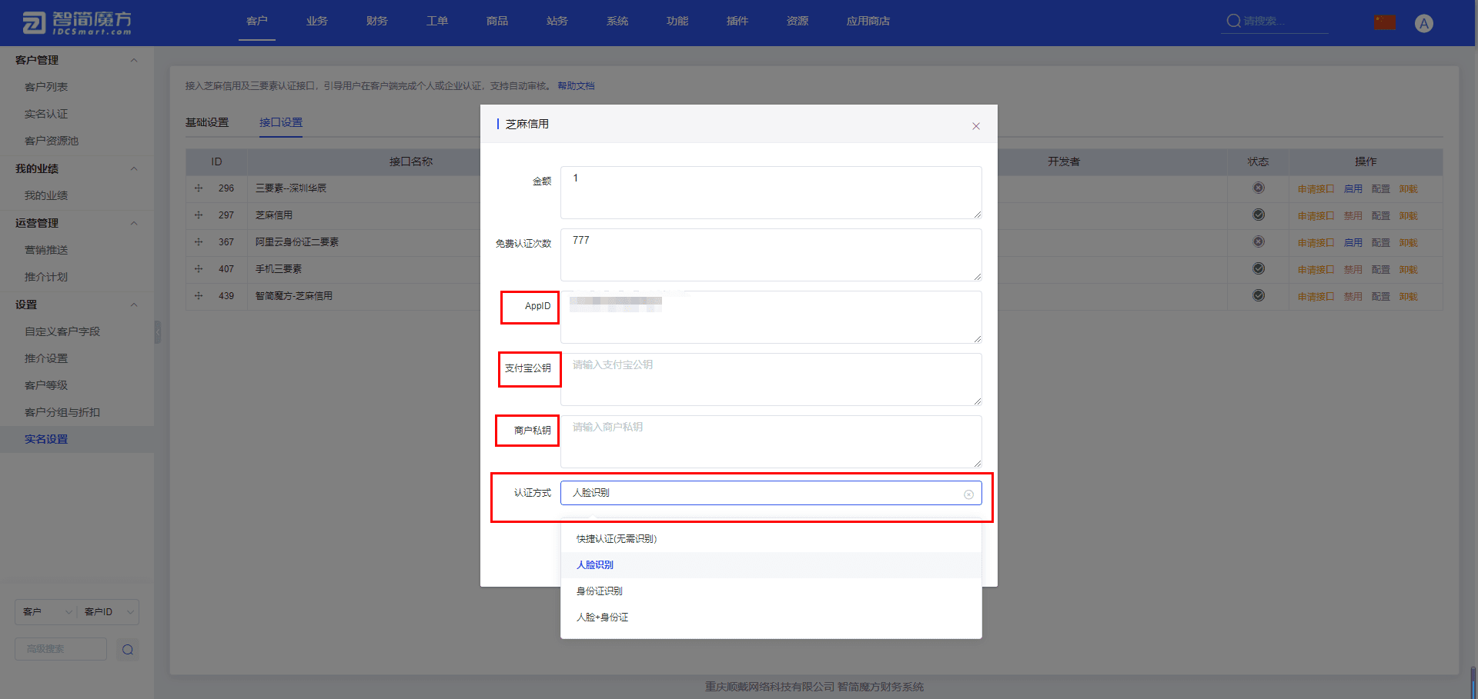1478x699 pixels.
Task: Clear the 认证方式 selection with its circle icon
Action: (x=968, y=494)
